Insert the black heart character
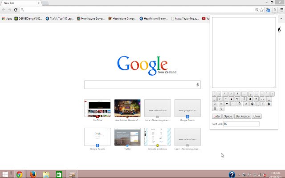The width and height of the screenshot is (285, 178). click(227, 104)
